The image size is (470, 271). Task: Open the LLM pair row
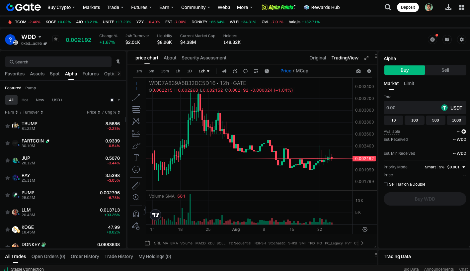(x=63, y=212)
